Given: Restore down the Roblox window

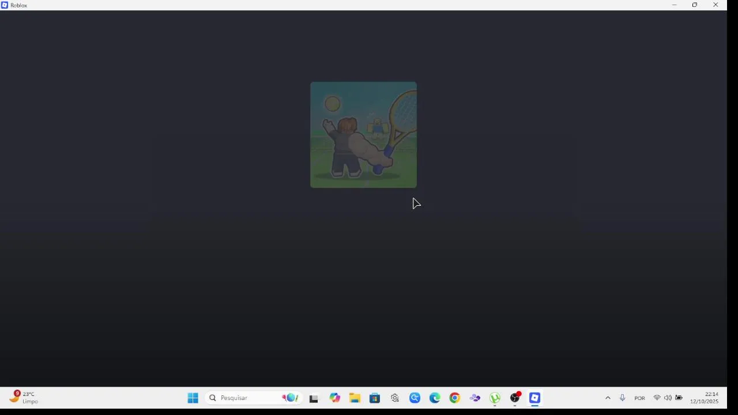Looking at the screenshot, I should [695, 5].
